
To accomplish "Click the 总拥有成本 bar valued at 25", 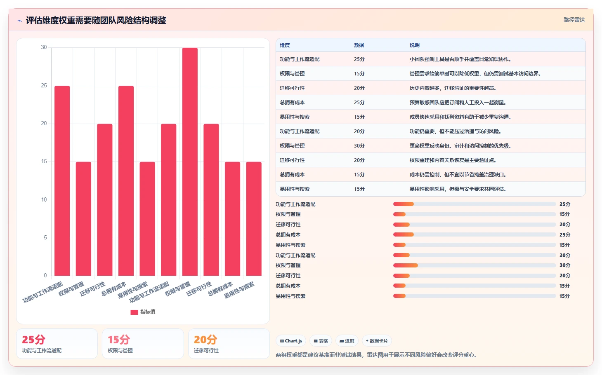I will pyautogui.click(x=126, y=180).
